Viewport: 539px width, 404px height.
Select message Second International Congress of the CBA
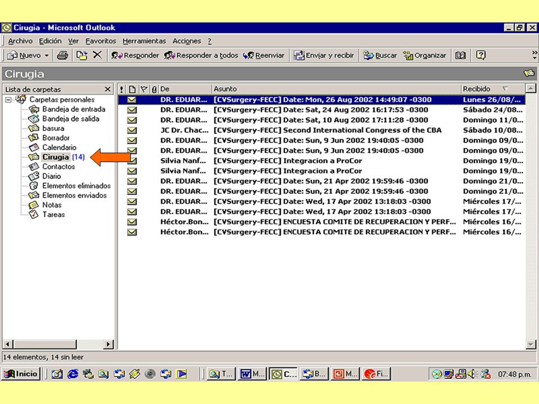point(321,130)
